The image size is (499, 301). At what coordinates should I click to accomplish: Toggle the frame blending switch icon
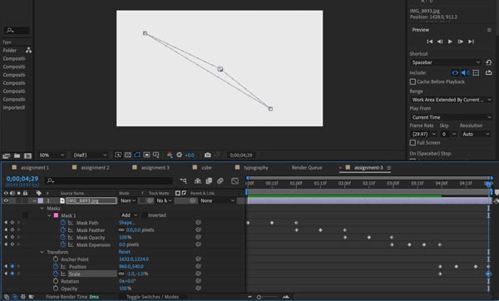point(209,181)
